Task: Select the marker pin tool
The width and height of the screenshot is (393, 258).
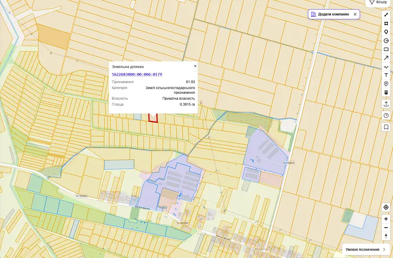Action: click(386, 32)
